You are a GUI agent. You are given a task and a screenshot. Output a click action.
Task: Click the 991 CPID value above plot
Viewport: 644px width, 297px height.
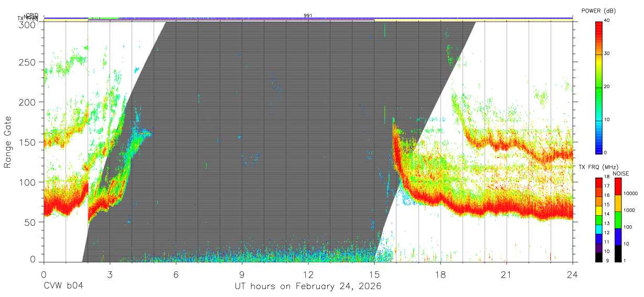click(308, 16)
